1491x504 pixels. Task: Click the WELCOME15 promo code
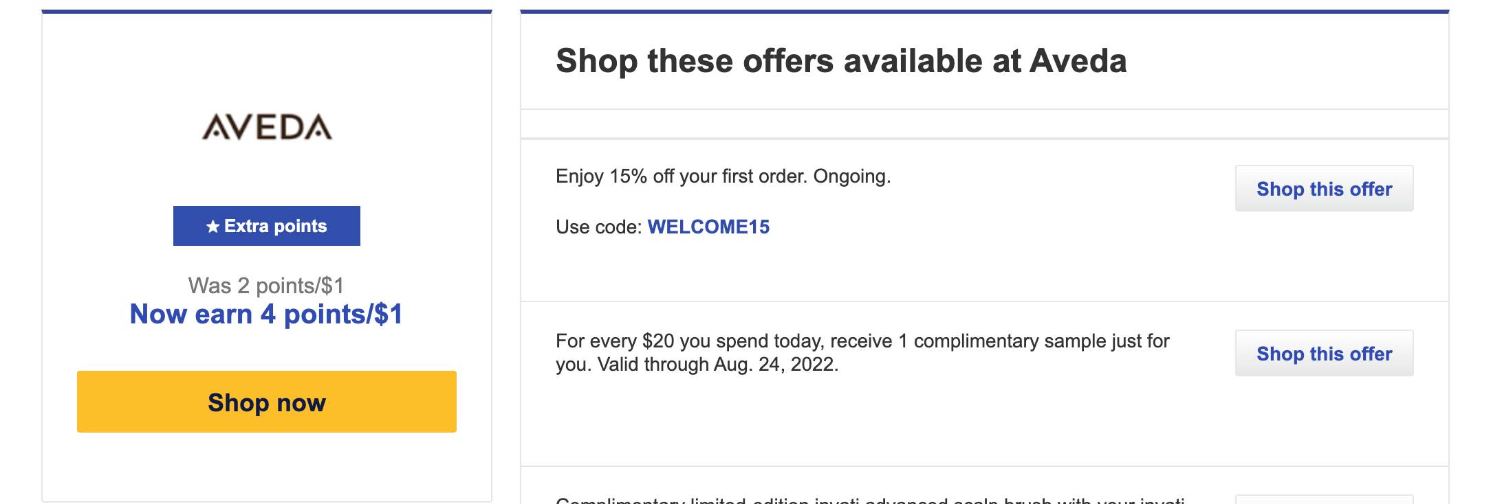coord(708,227)
